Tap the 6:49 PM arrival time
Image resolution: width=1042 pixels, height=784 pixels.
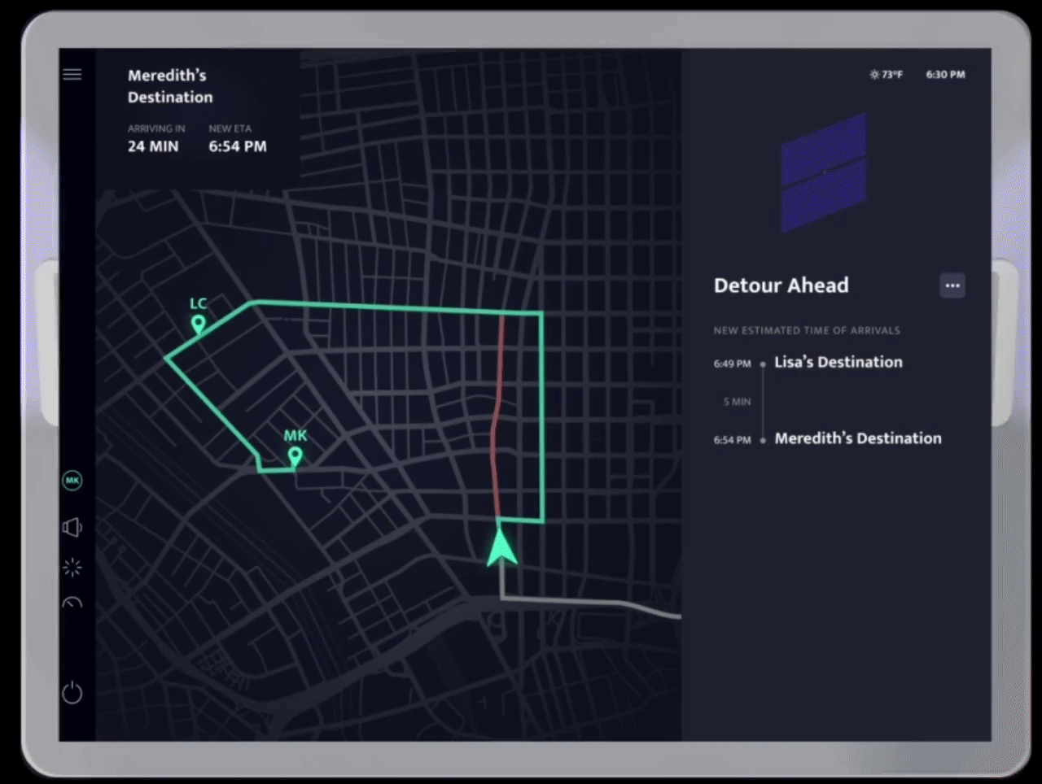pyautogui.click(x=732, y=364)
